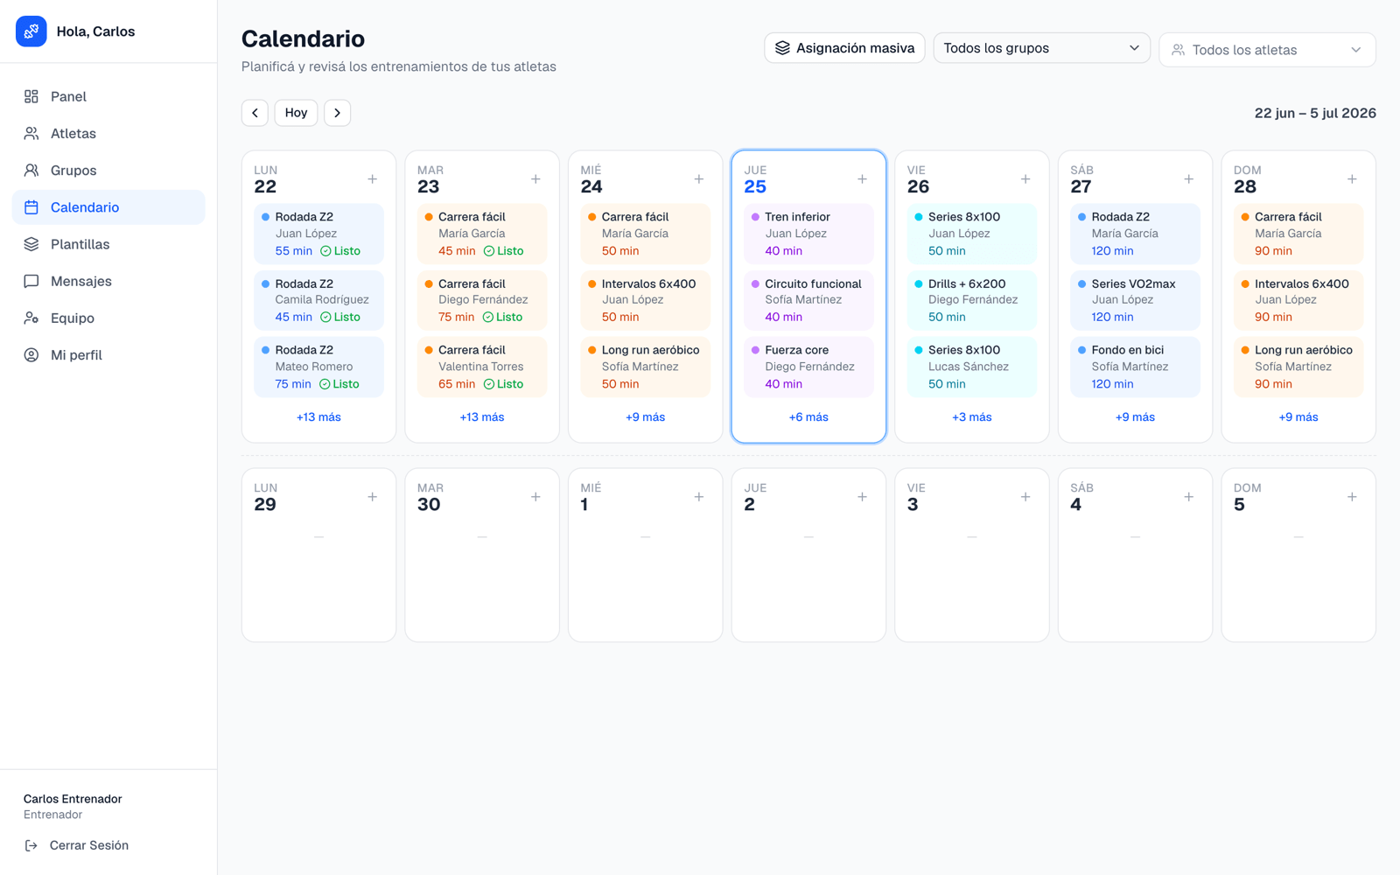Add workout on Tuesday 23 with plus
Screen dimensions: 1400x875
[x=535, y=179]
